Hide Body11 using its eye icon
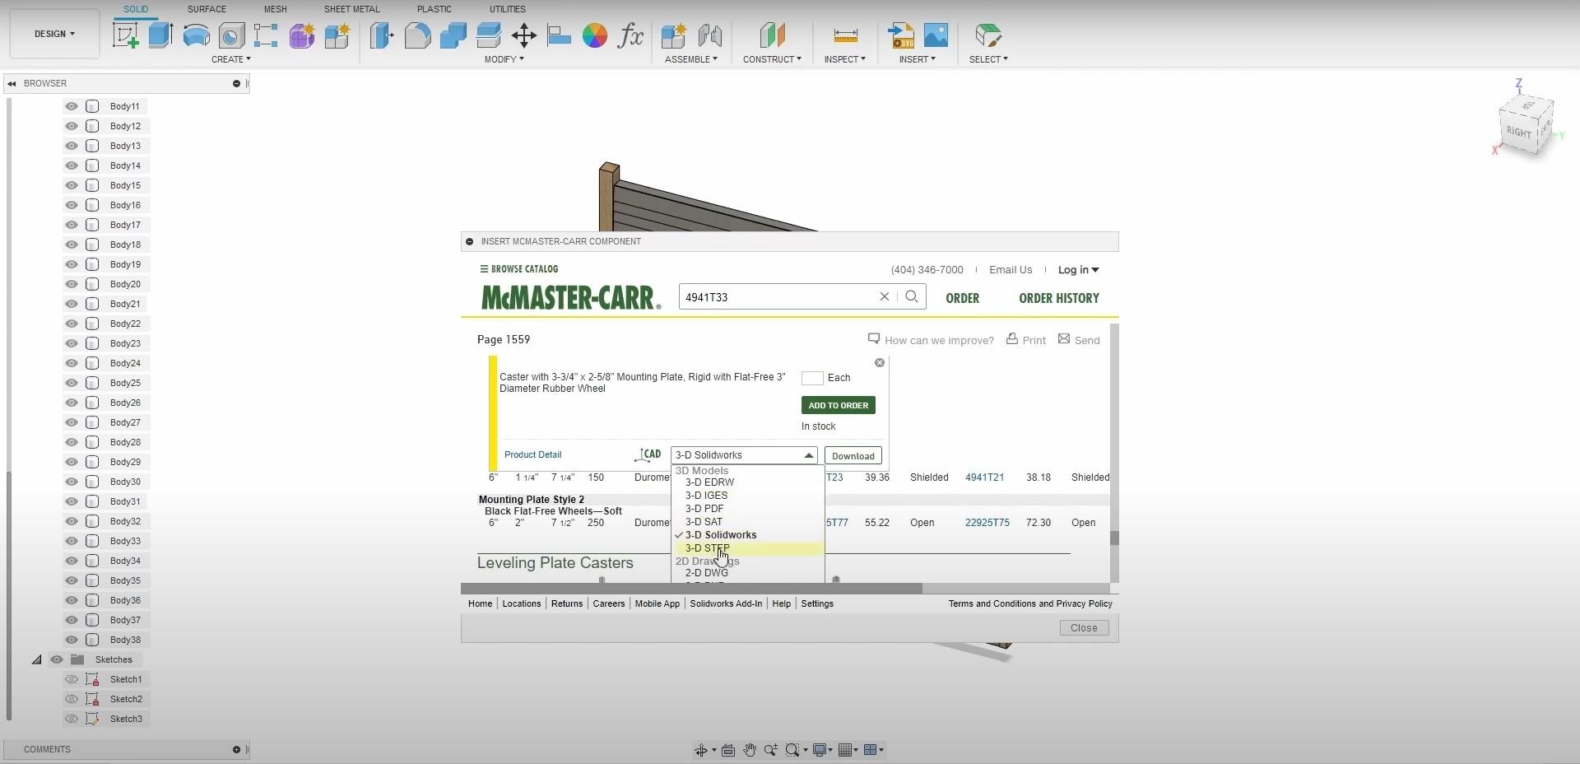The image size is (1580, 764). click(72, 106)
